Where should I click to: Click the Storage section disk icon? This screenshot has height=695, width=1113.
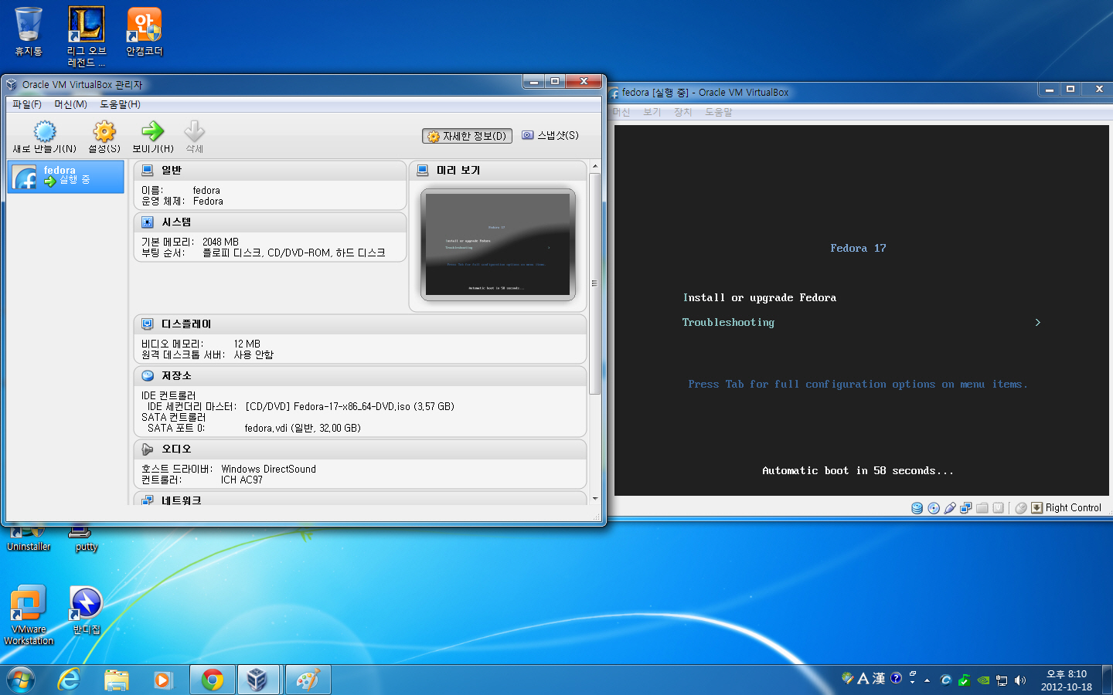[148, 375]
